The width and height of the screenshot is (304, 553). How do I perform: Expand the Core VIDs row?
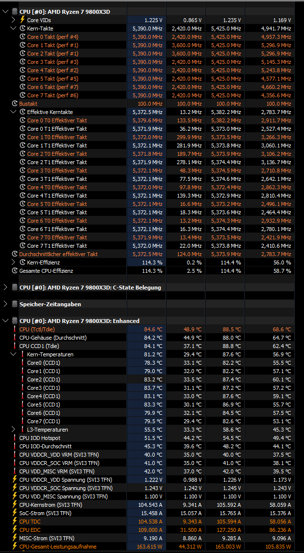[13, 20]
